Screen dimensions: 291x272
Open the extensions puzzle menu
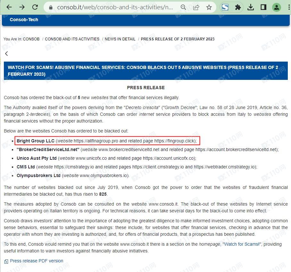point(238,7)
